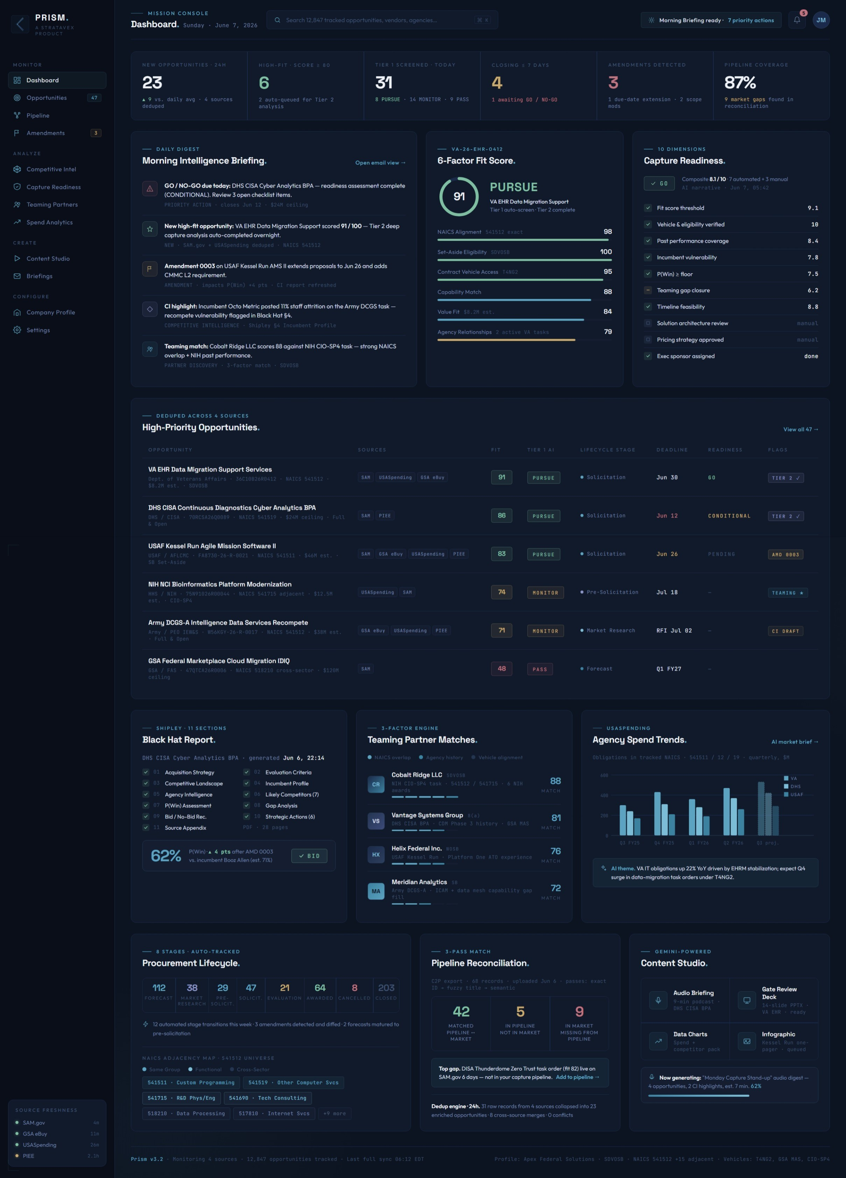Go to Opportunities in sidebar
The height and width of the screenshot is (1178, 846).
57,98
